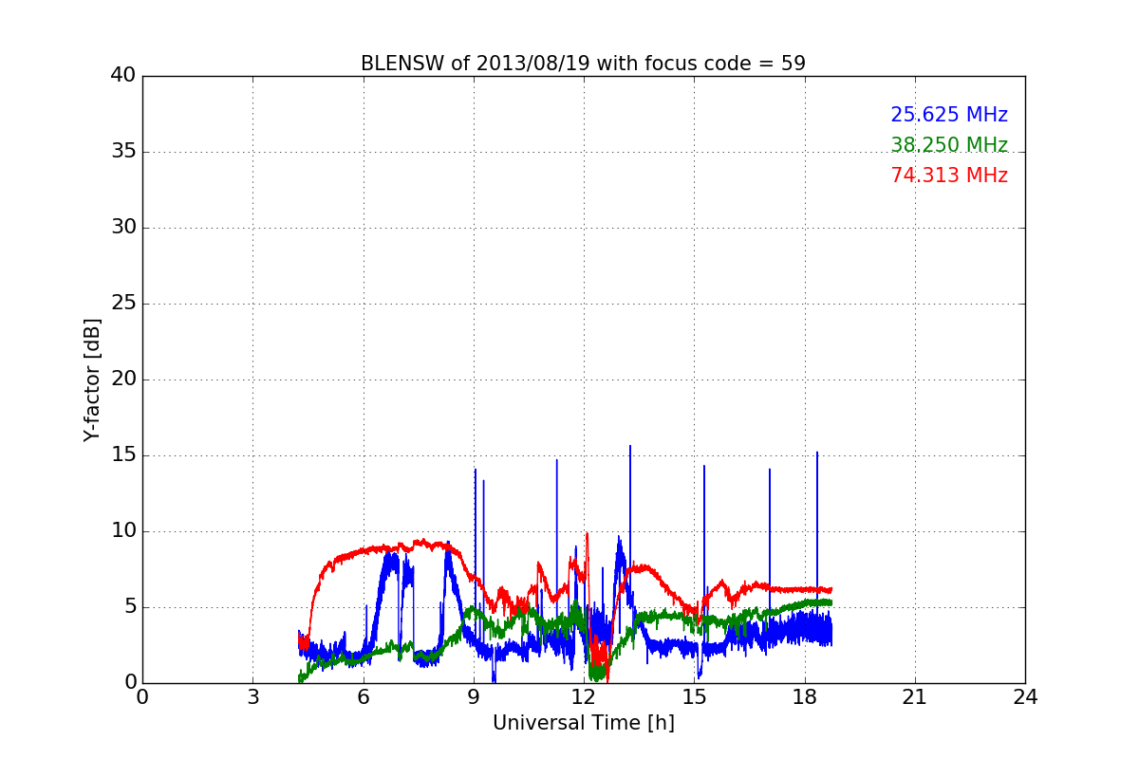The image size is (1139, 759).
Task: Select the 25.625 MHz legend label
Action: pyautogui.click(x=949, y=115)
